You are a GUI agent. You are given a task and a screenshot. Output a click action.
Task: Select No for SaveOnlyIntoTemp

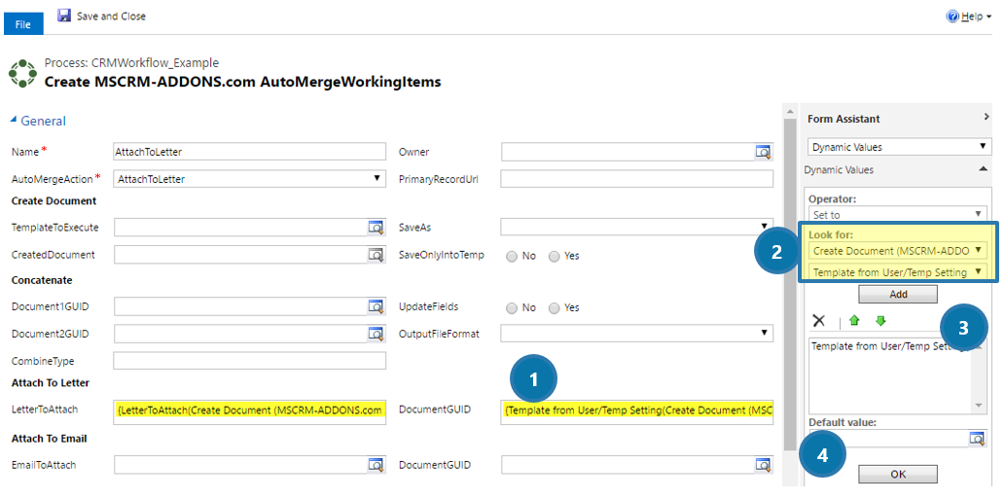tap(512, 256)
